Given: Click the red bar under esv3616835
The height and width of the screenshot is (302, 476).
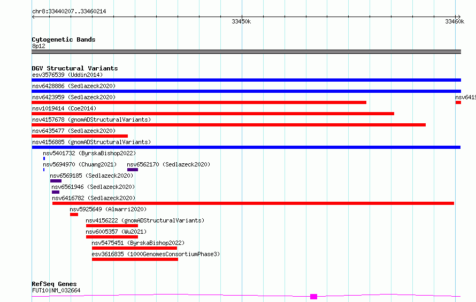Looking at the screenshot, I should (x=135, y=259).
